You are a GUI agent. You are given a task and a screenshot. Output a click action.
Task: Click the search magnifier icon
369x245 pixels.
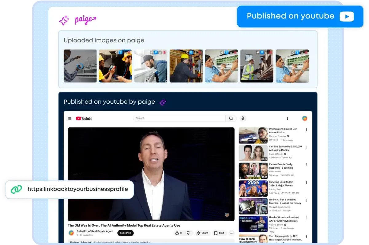coord(231,118)
